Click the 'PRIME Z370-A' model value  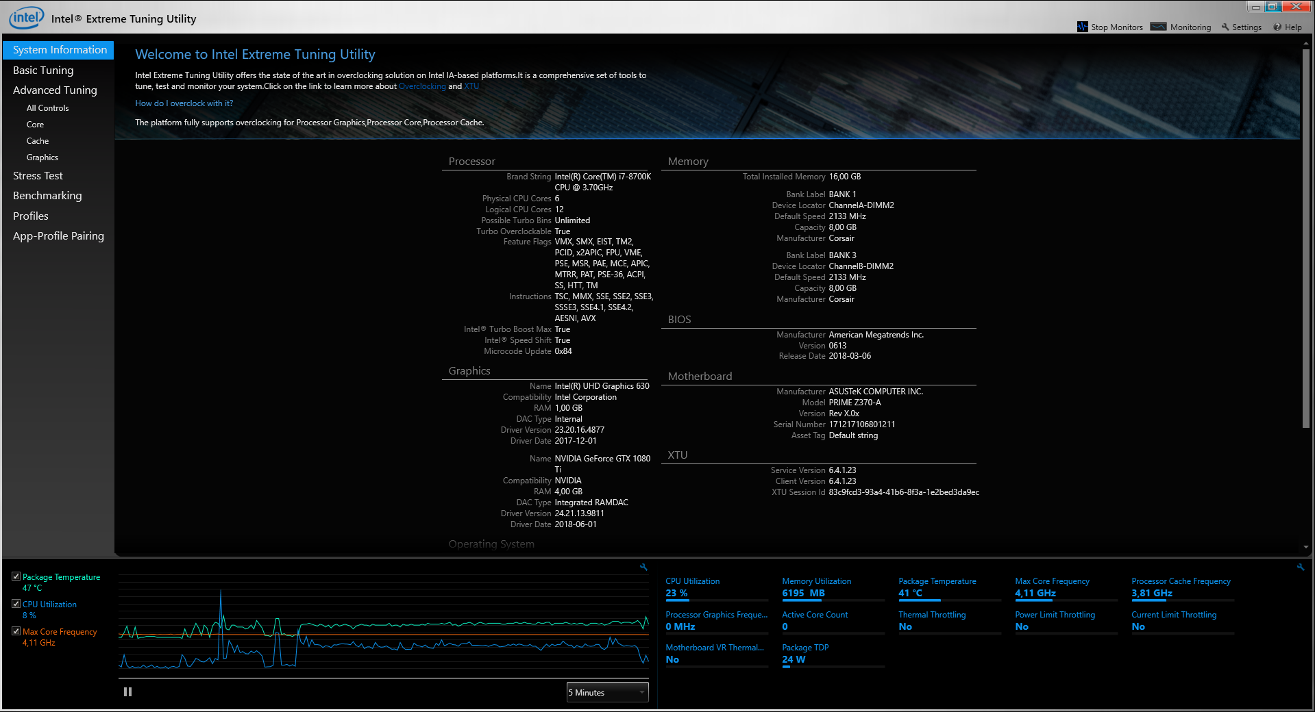pyautogui.click(x=855, y=403)
